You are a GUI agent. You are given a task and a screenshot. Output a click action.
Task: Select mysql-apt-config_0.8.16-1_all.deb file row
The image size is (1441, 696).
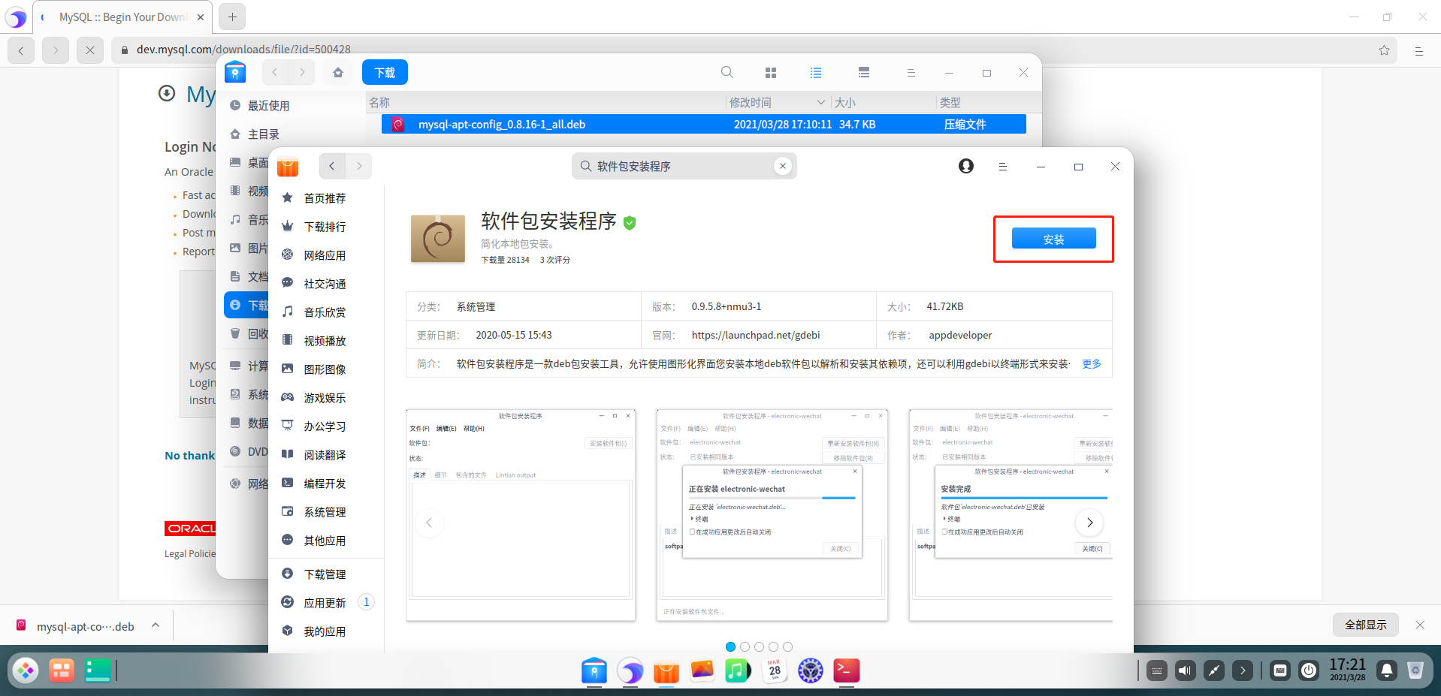[703, 125]
